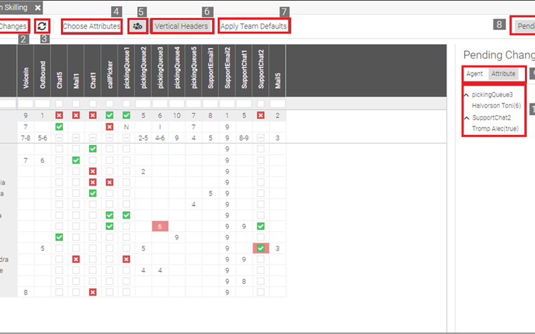Click the Mail1 column header
The width and height of the screenshot is (535, 334).
point(76,71)
